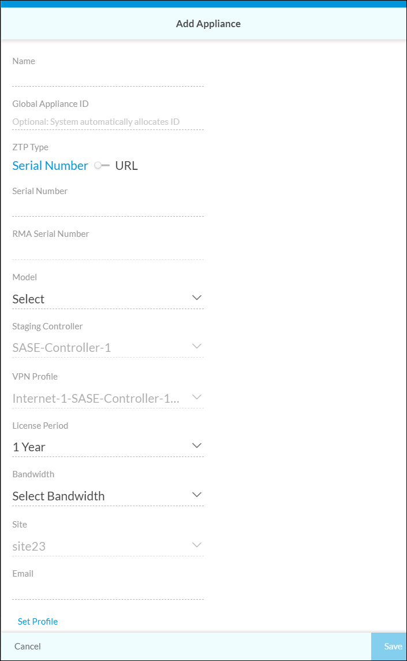Open the Model dropdown

[x=108, y=299]
